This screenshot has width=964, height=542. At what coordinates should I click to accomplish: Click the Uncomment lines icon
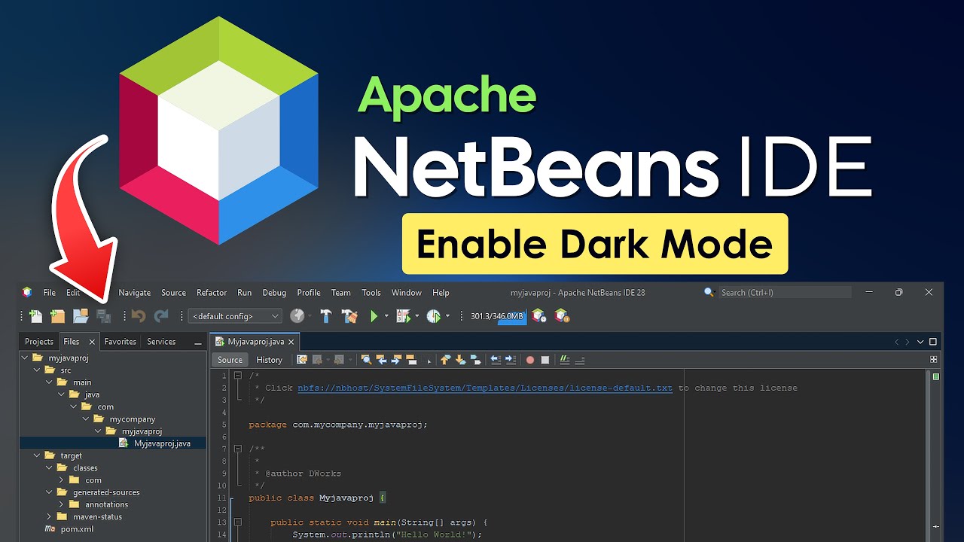[x=580, y=360]
